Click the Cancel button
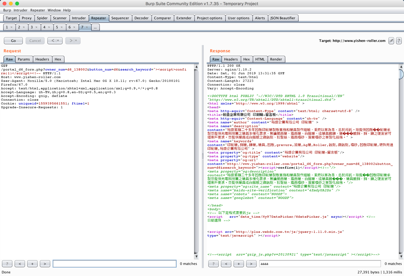Screen dimensions: 404x276 pyautogui.click(x=35, y=41)
